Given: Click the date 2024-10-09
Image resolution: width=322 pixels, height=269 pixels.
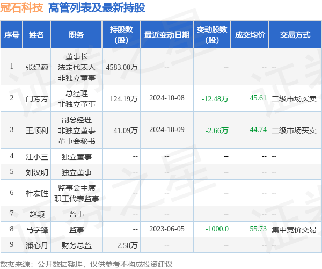Looking at the screenshot, I should click(167, 130).
